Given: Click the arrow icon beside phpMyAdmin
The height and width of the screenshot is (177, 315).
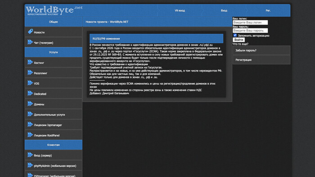Looking at the screenshot, I should point(30,165).
